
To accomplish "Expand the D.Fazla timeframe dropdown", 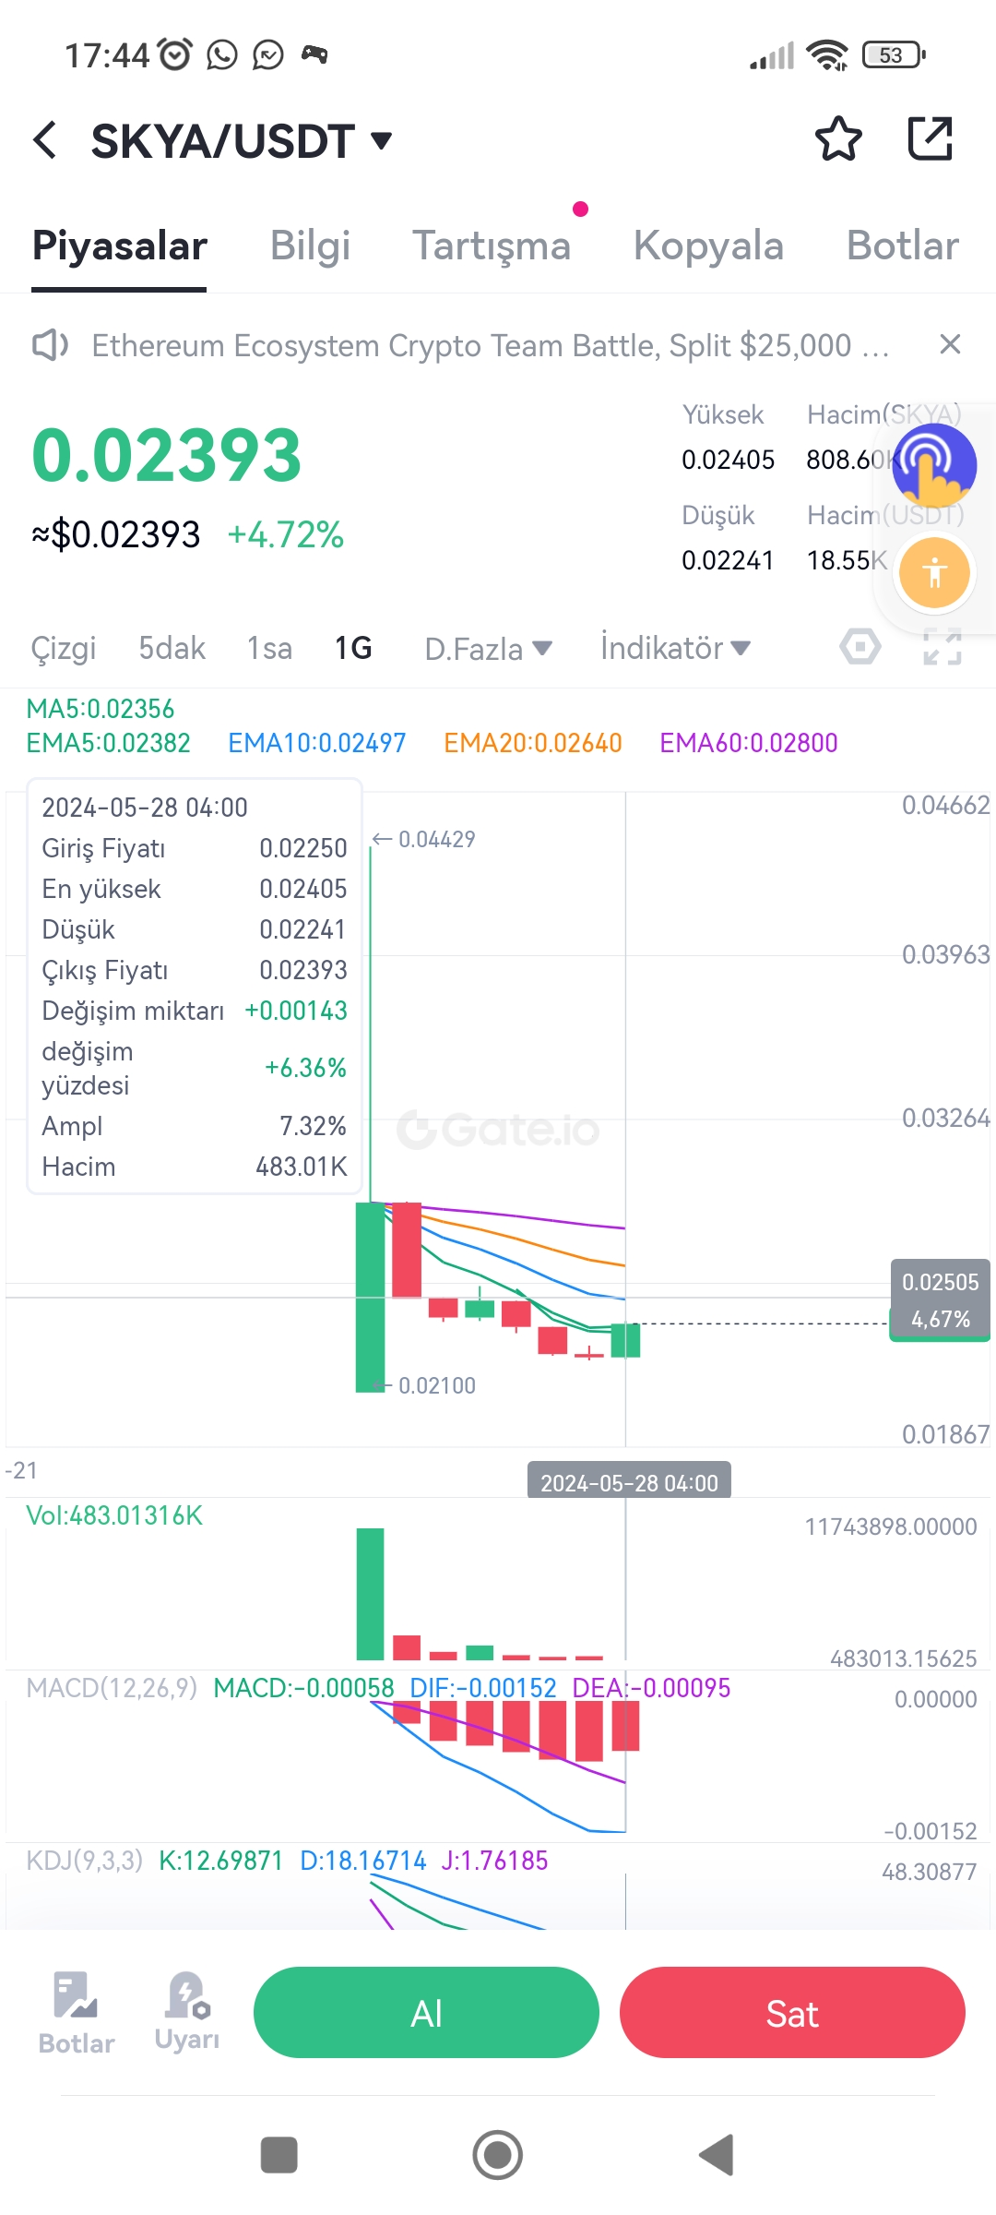I will pyautogui.click(x=488, y=649).
